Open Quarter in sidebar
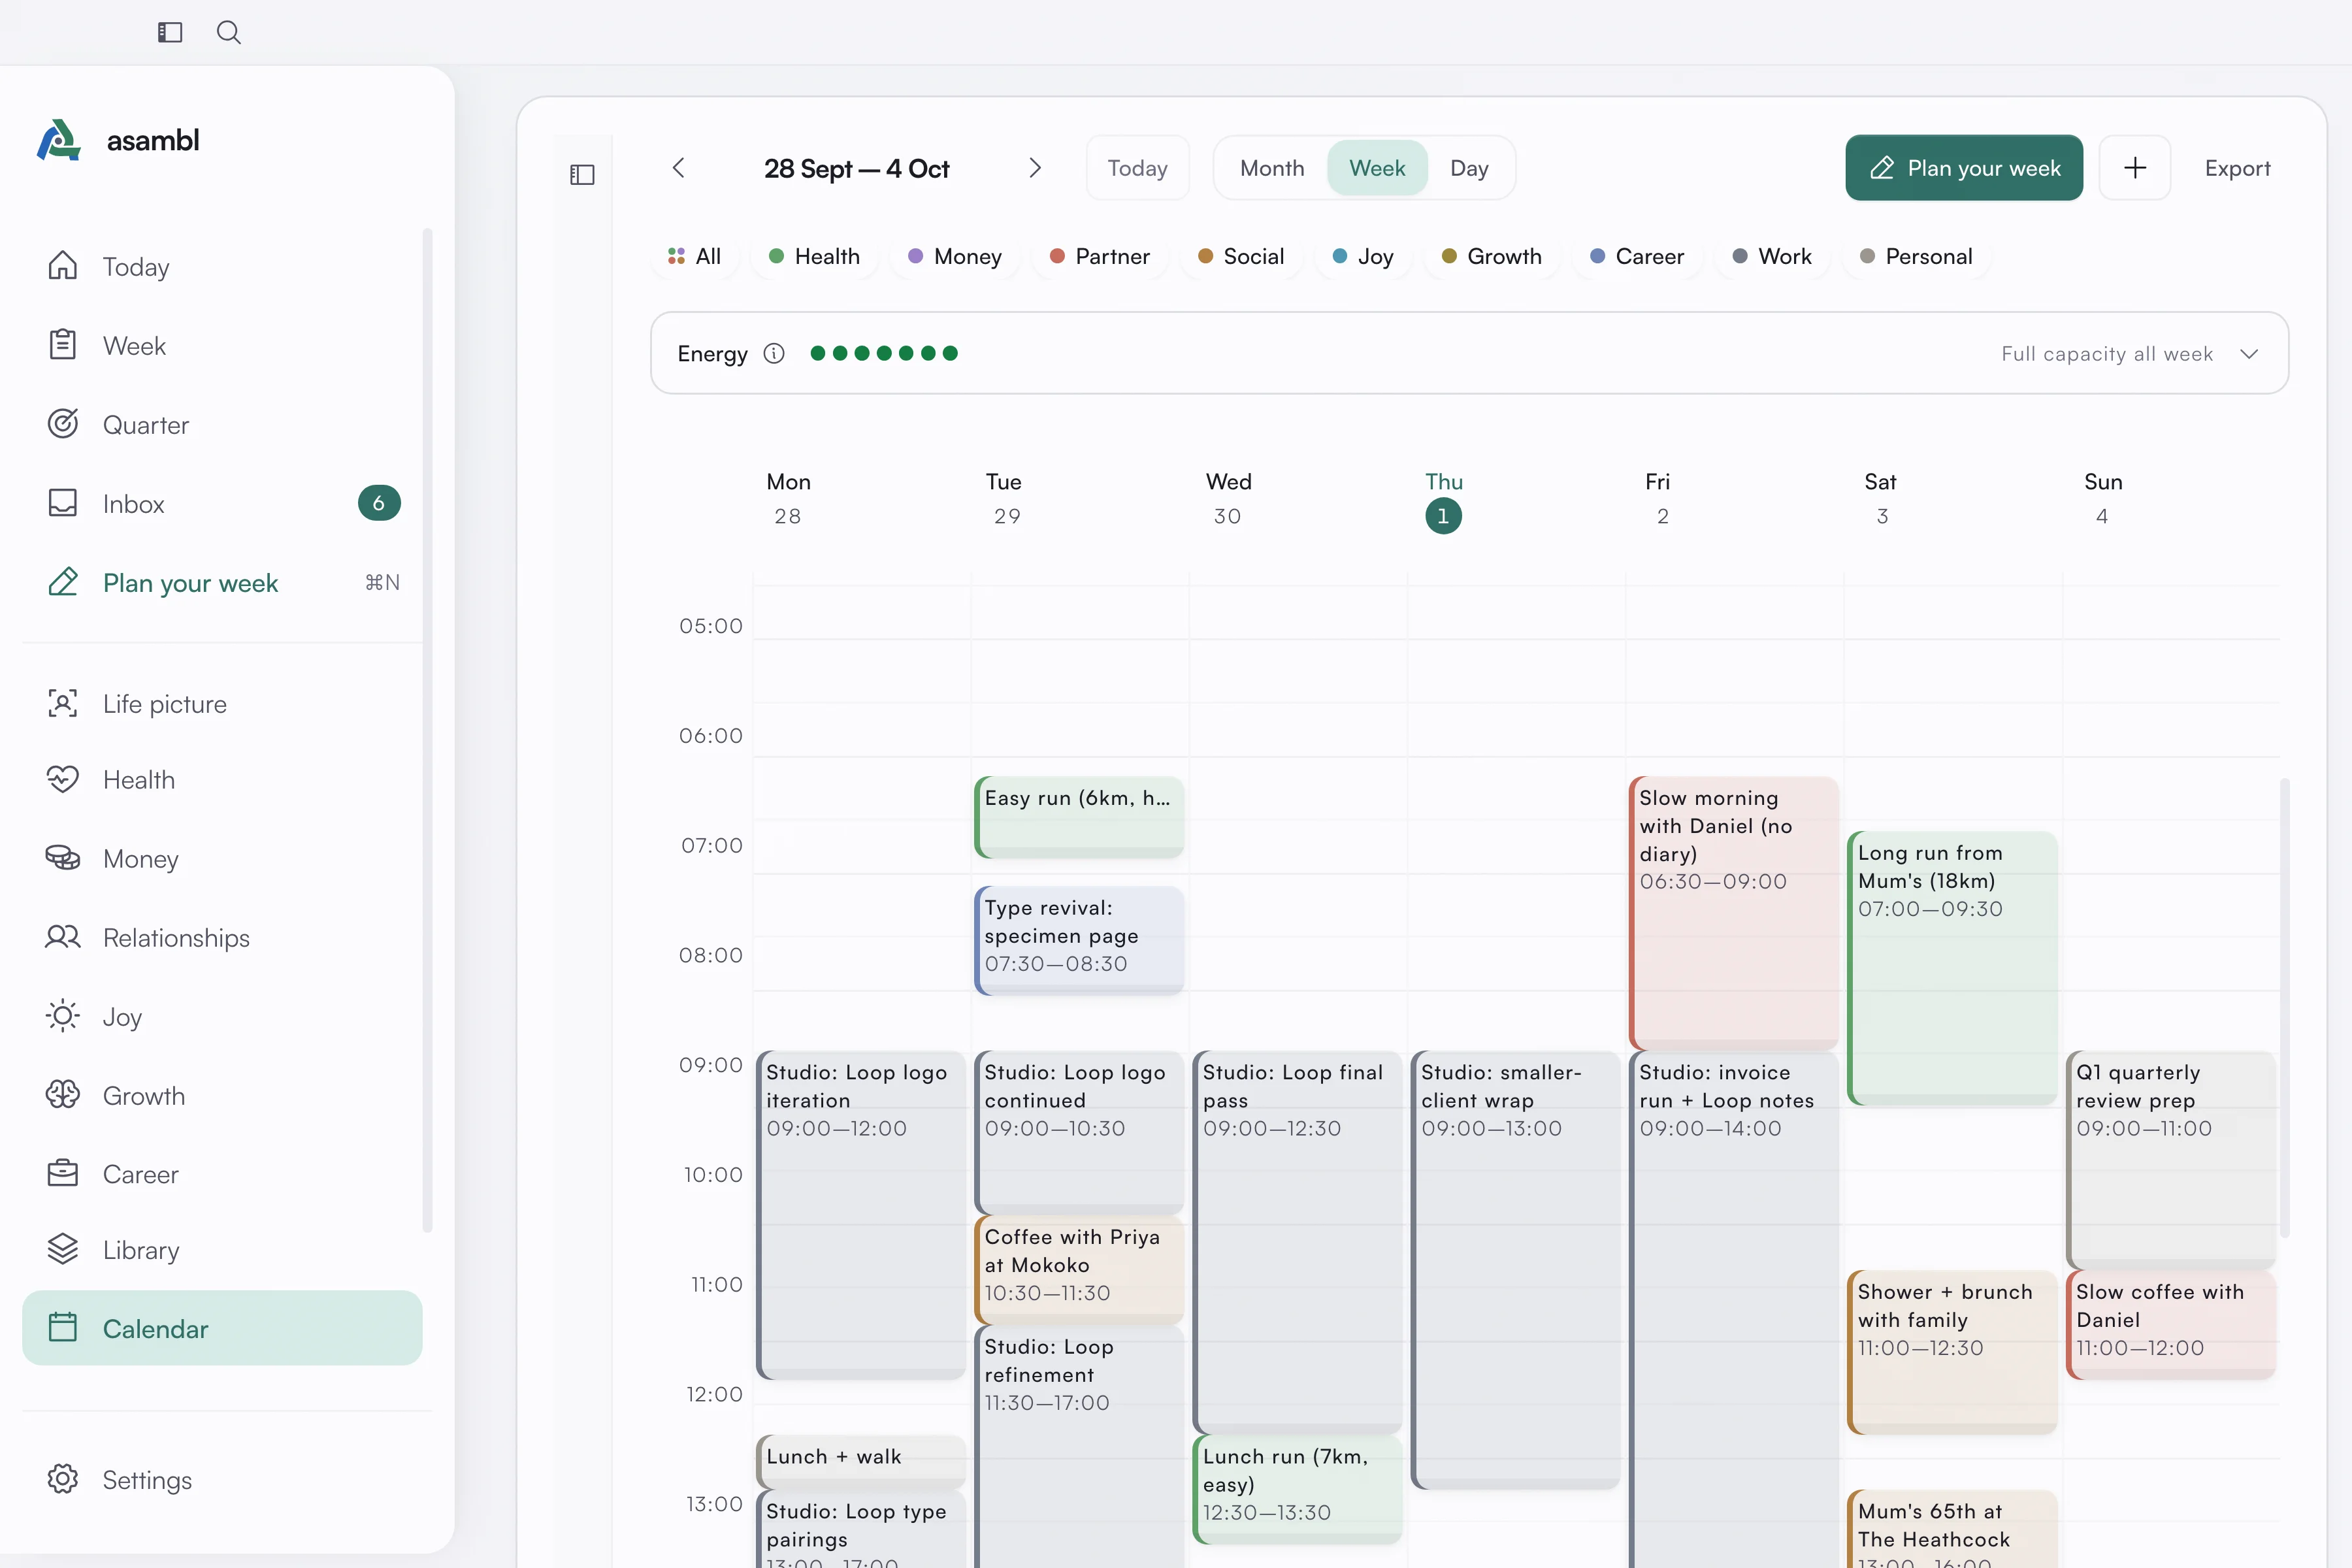This screenshot has width=2352, height=1568. click(x=222, y=425)
